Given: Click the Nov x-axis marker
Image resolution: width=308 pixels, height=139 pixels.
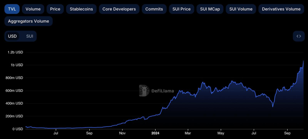Looking at the screenshot, I should (122, 133).
